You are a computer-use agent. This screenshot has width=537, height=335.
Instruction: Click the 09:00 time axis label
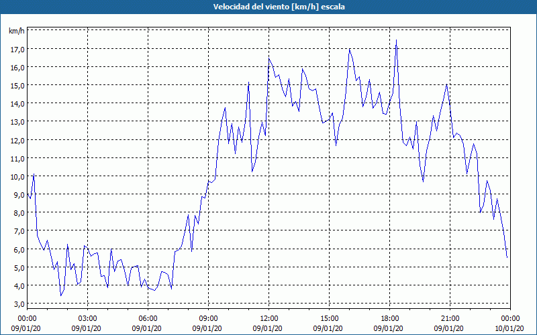point(209,318)
